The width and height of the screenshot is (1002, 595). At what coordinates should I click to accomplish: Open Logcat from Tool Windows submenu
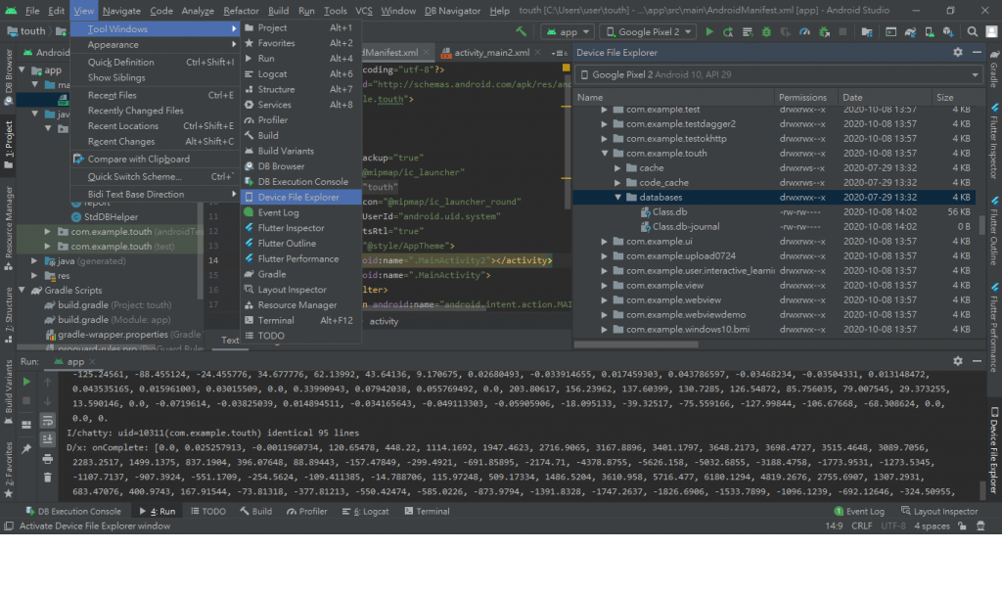(301, 74)
